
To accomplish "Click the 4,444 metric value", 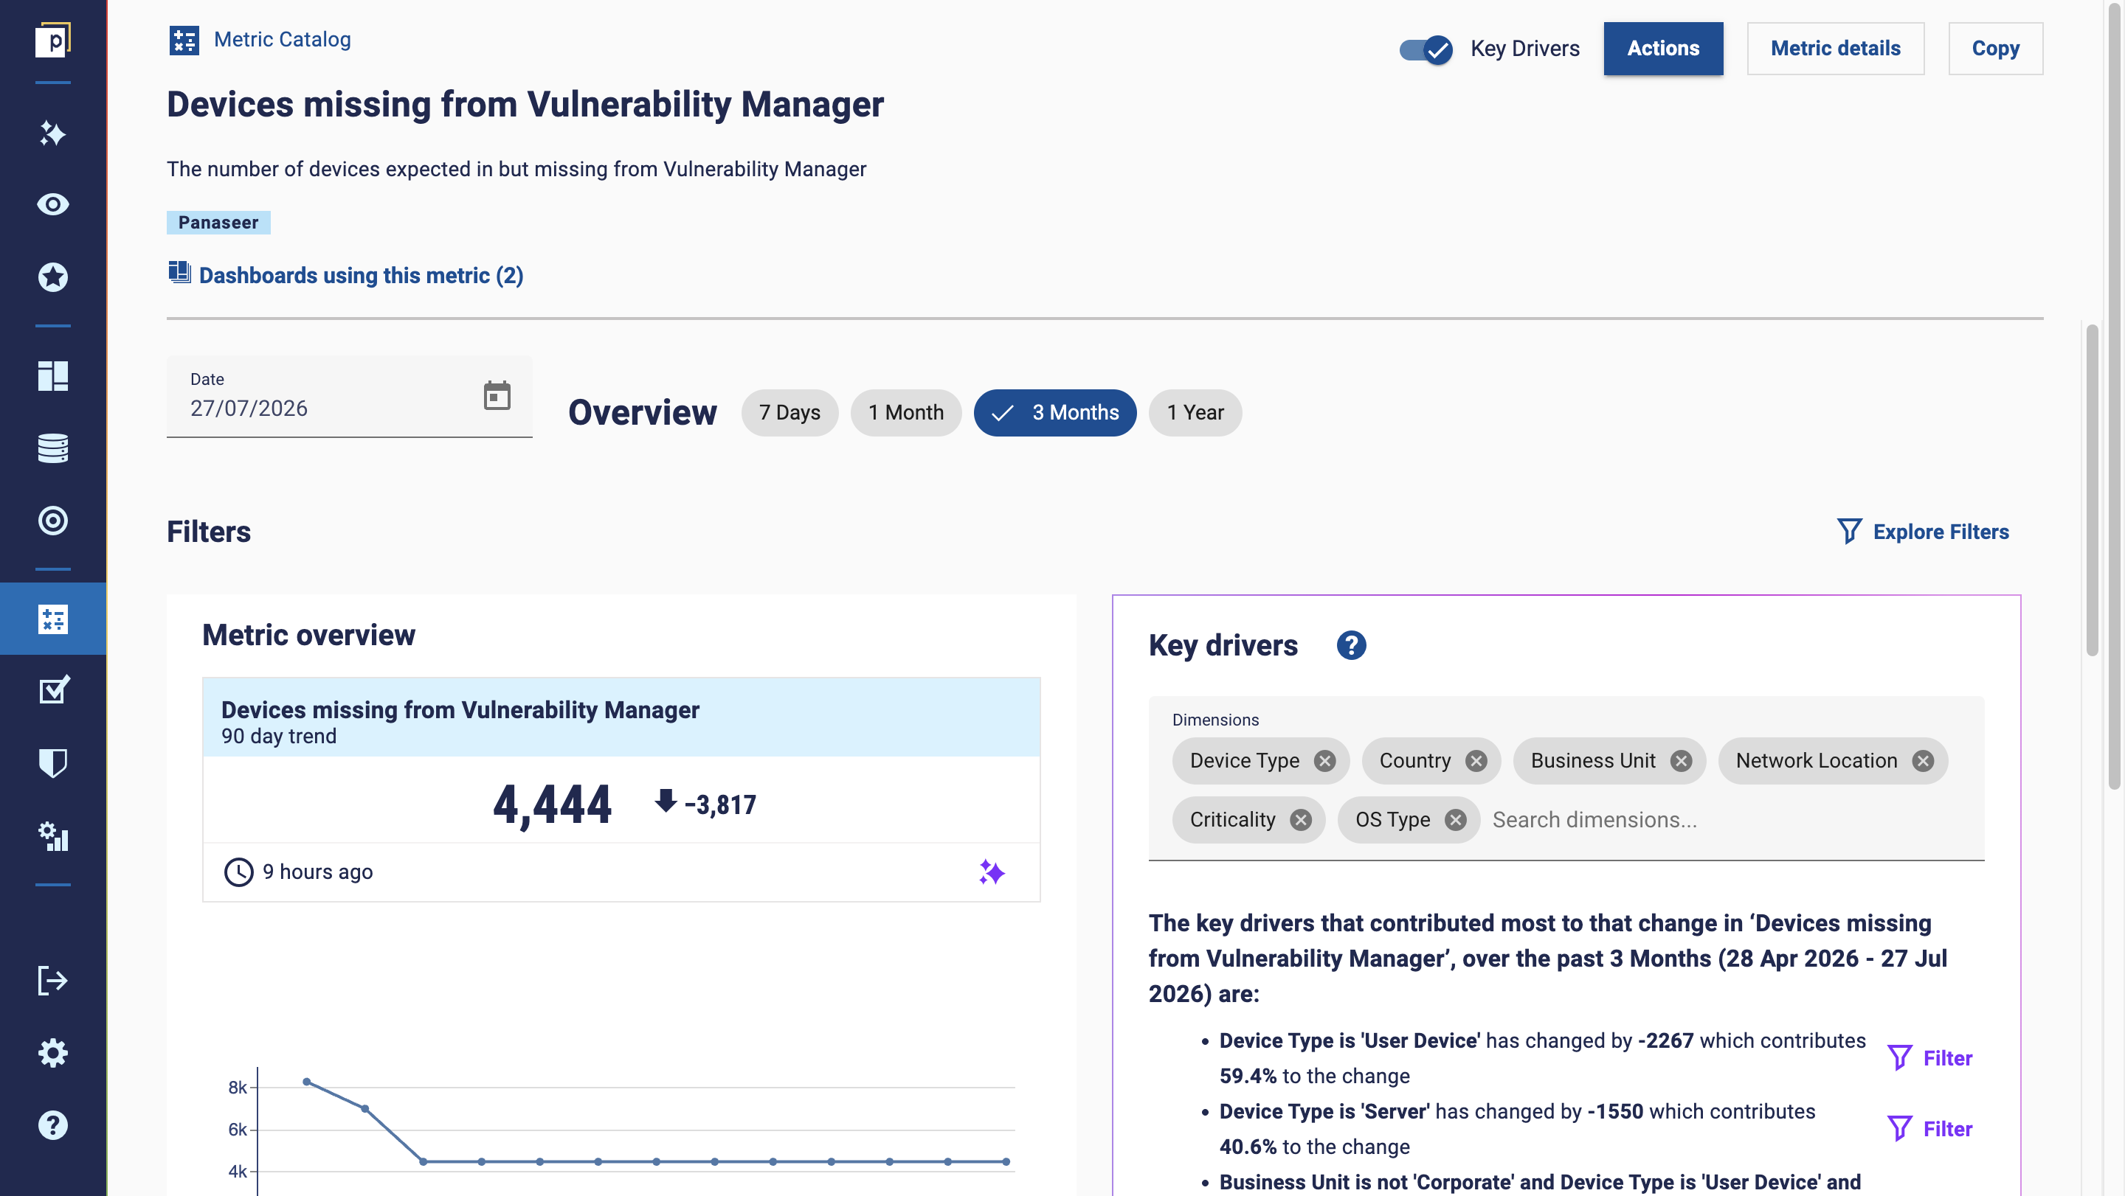I will 552,804.
